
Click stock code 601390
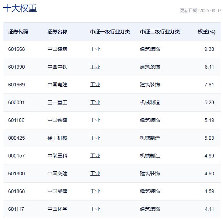pyautogui.click(x=16, y=67)
